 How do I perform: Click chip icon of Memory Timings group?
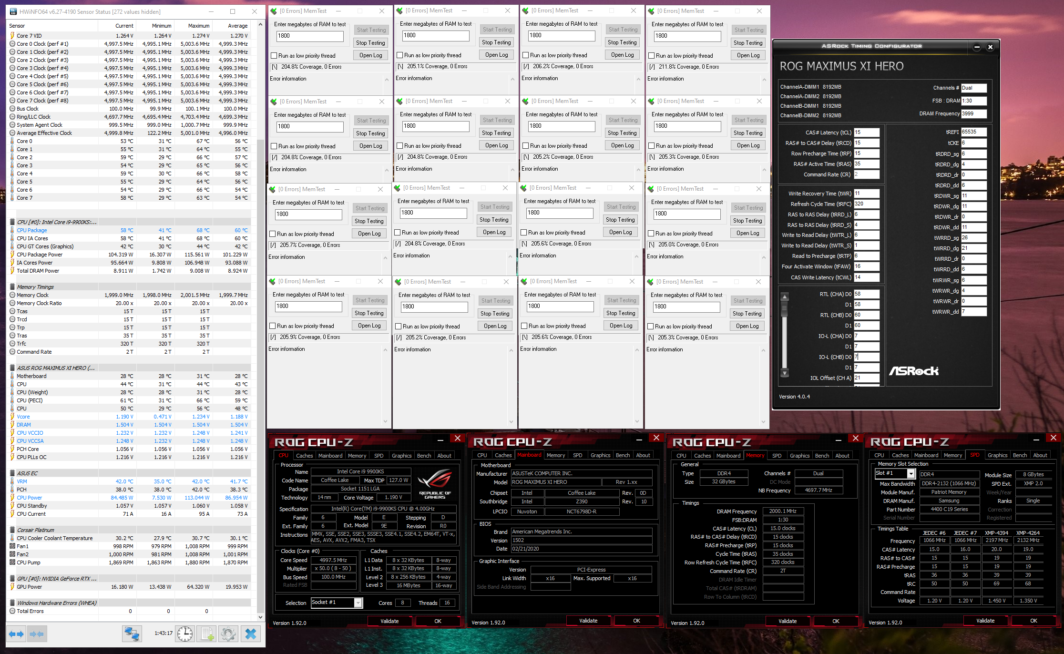click(12, 287)
